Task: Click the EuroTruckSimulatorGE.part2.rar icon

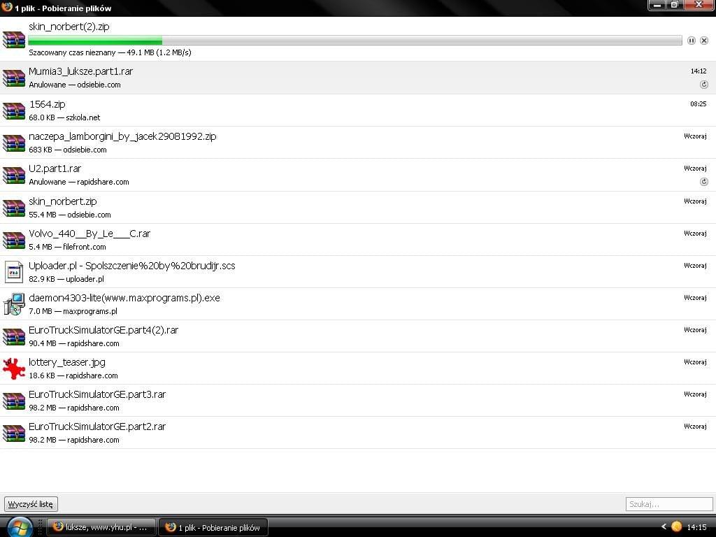Action: (14, 433)
